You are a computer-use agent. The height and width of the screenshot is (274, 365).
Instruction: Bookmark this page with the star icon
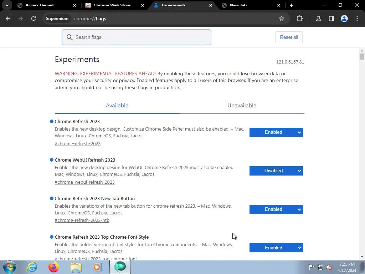(x=282, y=19)
